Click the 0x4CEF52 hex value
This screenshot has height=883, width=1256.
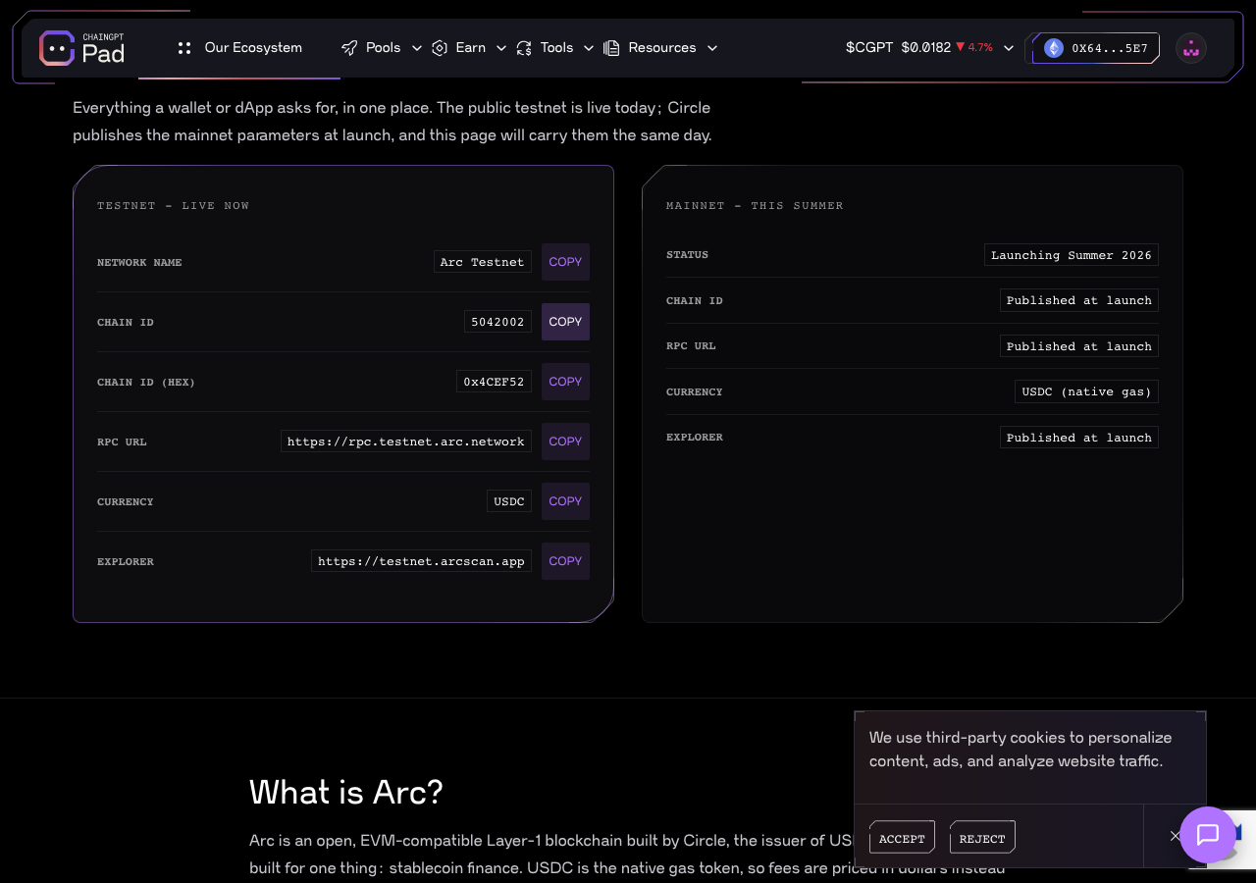coord(494,382)
